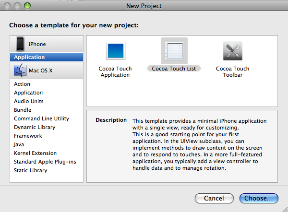This screenshot has height=212, width=288.
Task: Click the Mac OS X Finder icon
Action: point(20,71)
